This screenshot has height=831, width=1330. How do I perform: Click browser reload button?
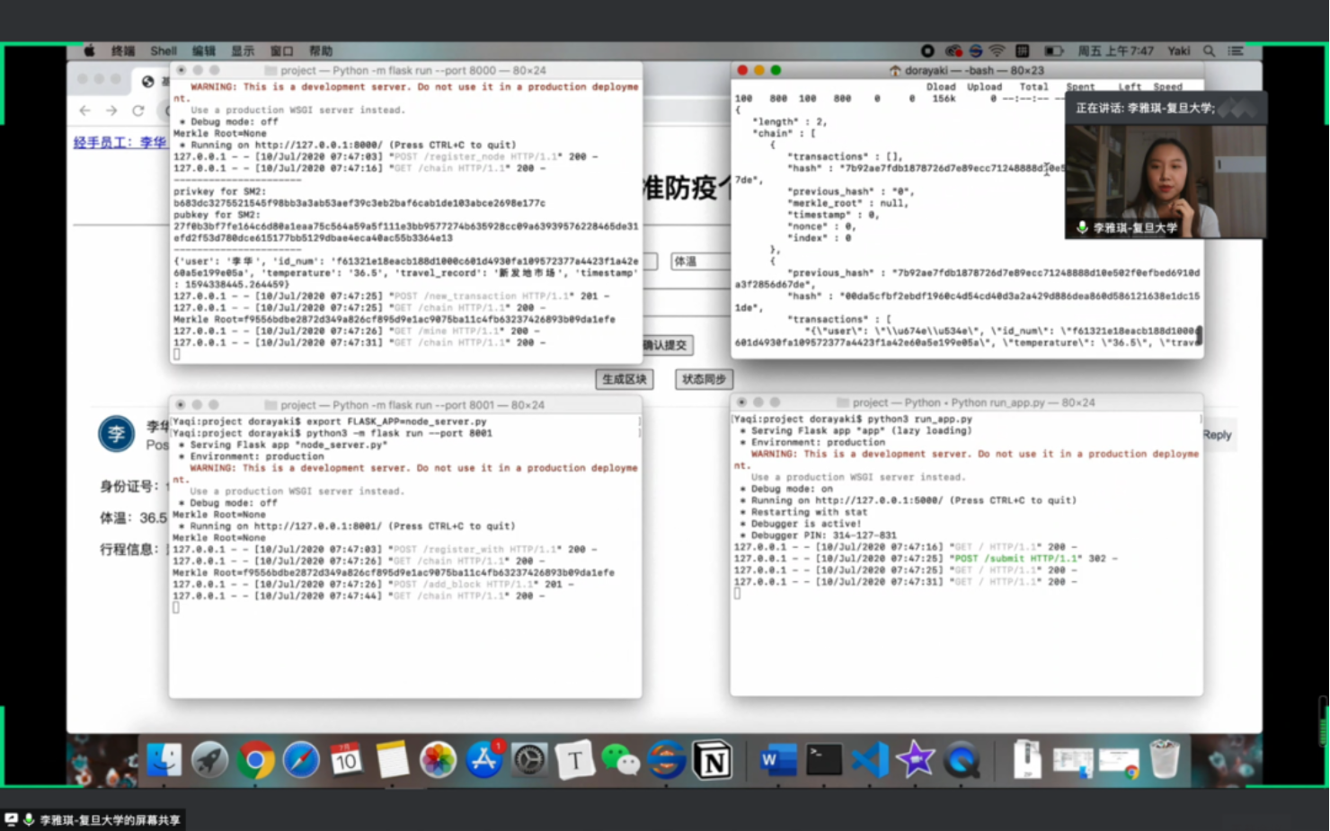pos(138,111)
